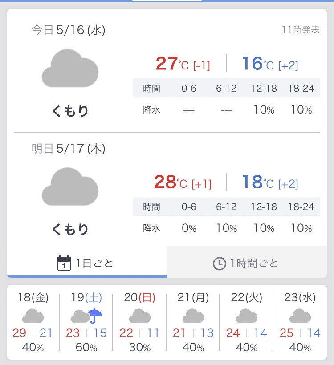Select the 19(土) forecast day
334x365 pixels.
[x=86, y=297]
